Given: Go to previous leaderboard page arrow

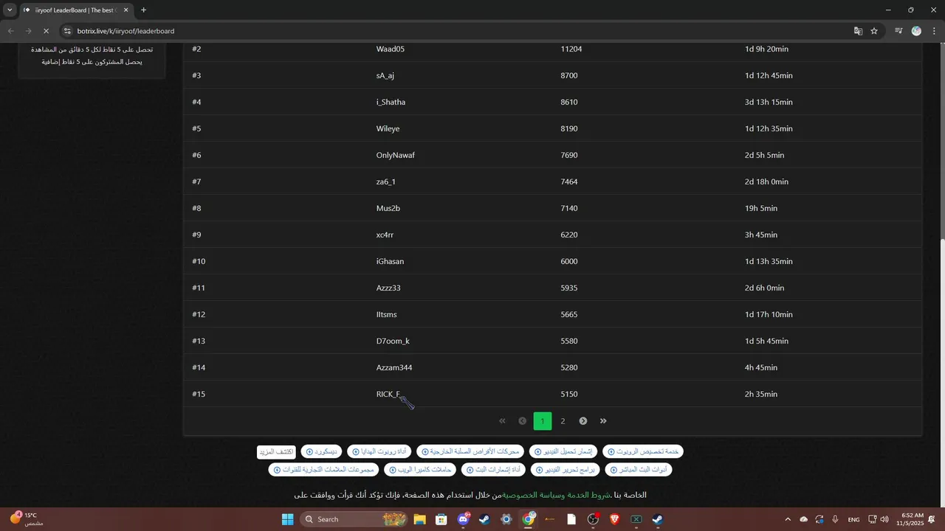Looking at the screenshot, I should (523, 421).
